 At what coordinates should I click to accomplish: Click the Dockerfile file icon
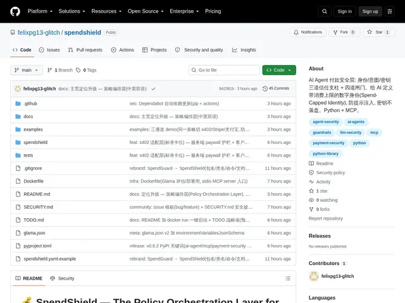point(18,181)
